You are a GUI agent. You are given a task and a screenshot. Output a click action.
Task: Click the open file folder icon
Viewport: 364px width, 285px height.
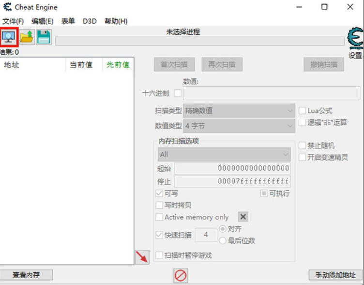(27, 37)
